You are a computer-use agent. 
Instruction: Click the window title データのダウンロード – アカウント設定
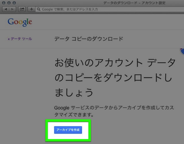(134, 3)
